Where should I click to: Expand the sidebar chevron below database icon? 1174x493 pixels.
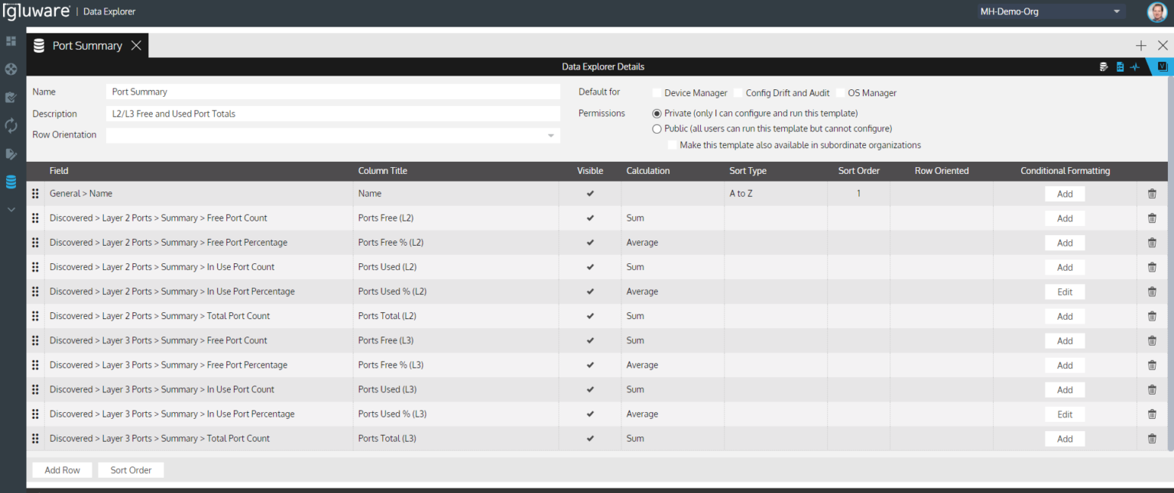pyautogui.click(x=11, y=207)
